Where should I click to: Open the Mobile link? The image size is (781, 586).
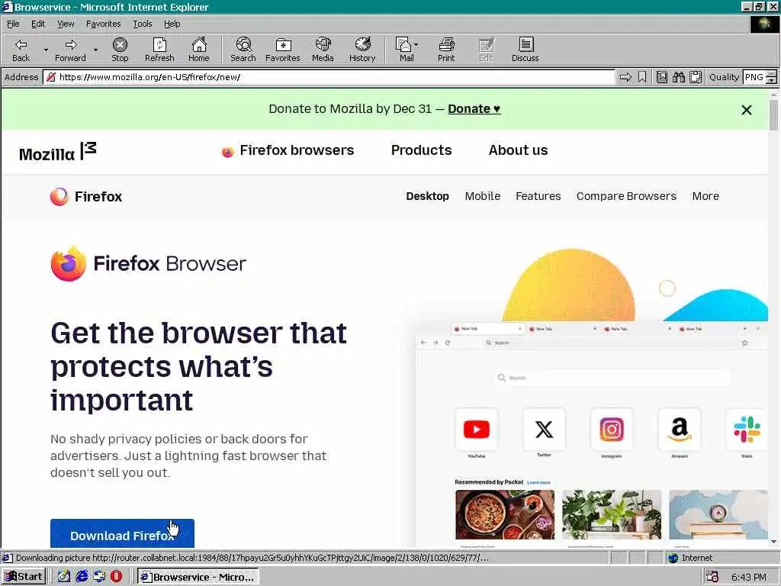(x=482, y=196)
